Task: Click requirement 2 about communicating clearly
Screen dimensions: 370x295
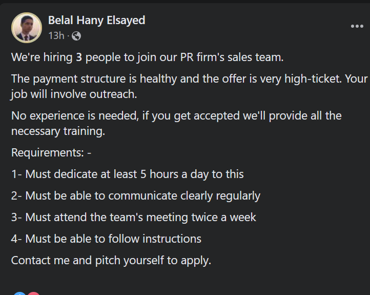Action: [x=135, y=195]
